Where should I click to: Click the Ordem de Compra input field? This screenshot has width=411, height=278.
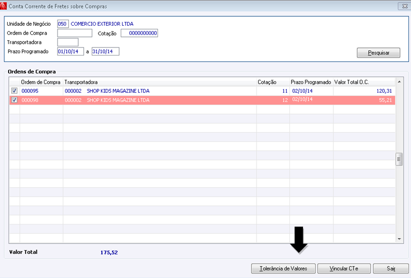(x=75, y=33)
